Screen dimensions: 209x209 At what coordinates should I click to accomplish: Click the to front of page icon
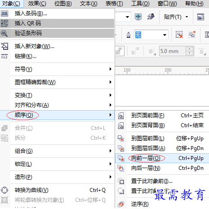pyautogui.click(x=121, y=116)
